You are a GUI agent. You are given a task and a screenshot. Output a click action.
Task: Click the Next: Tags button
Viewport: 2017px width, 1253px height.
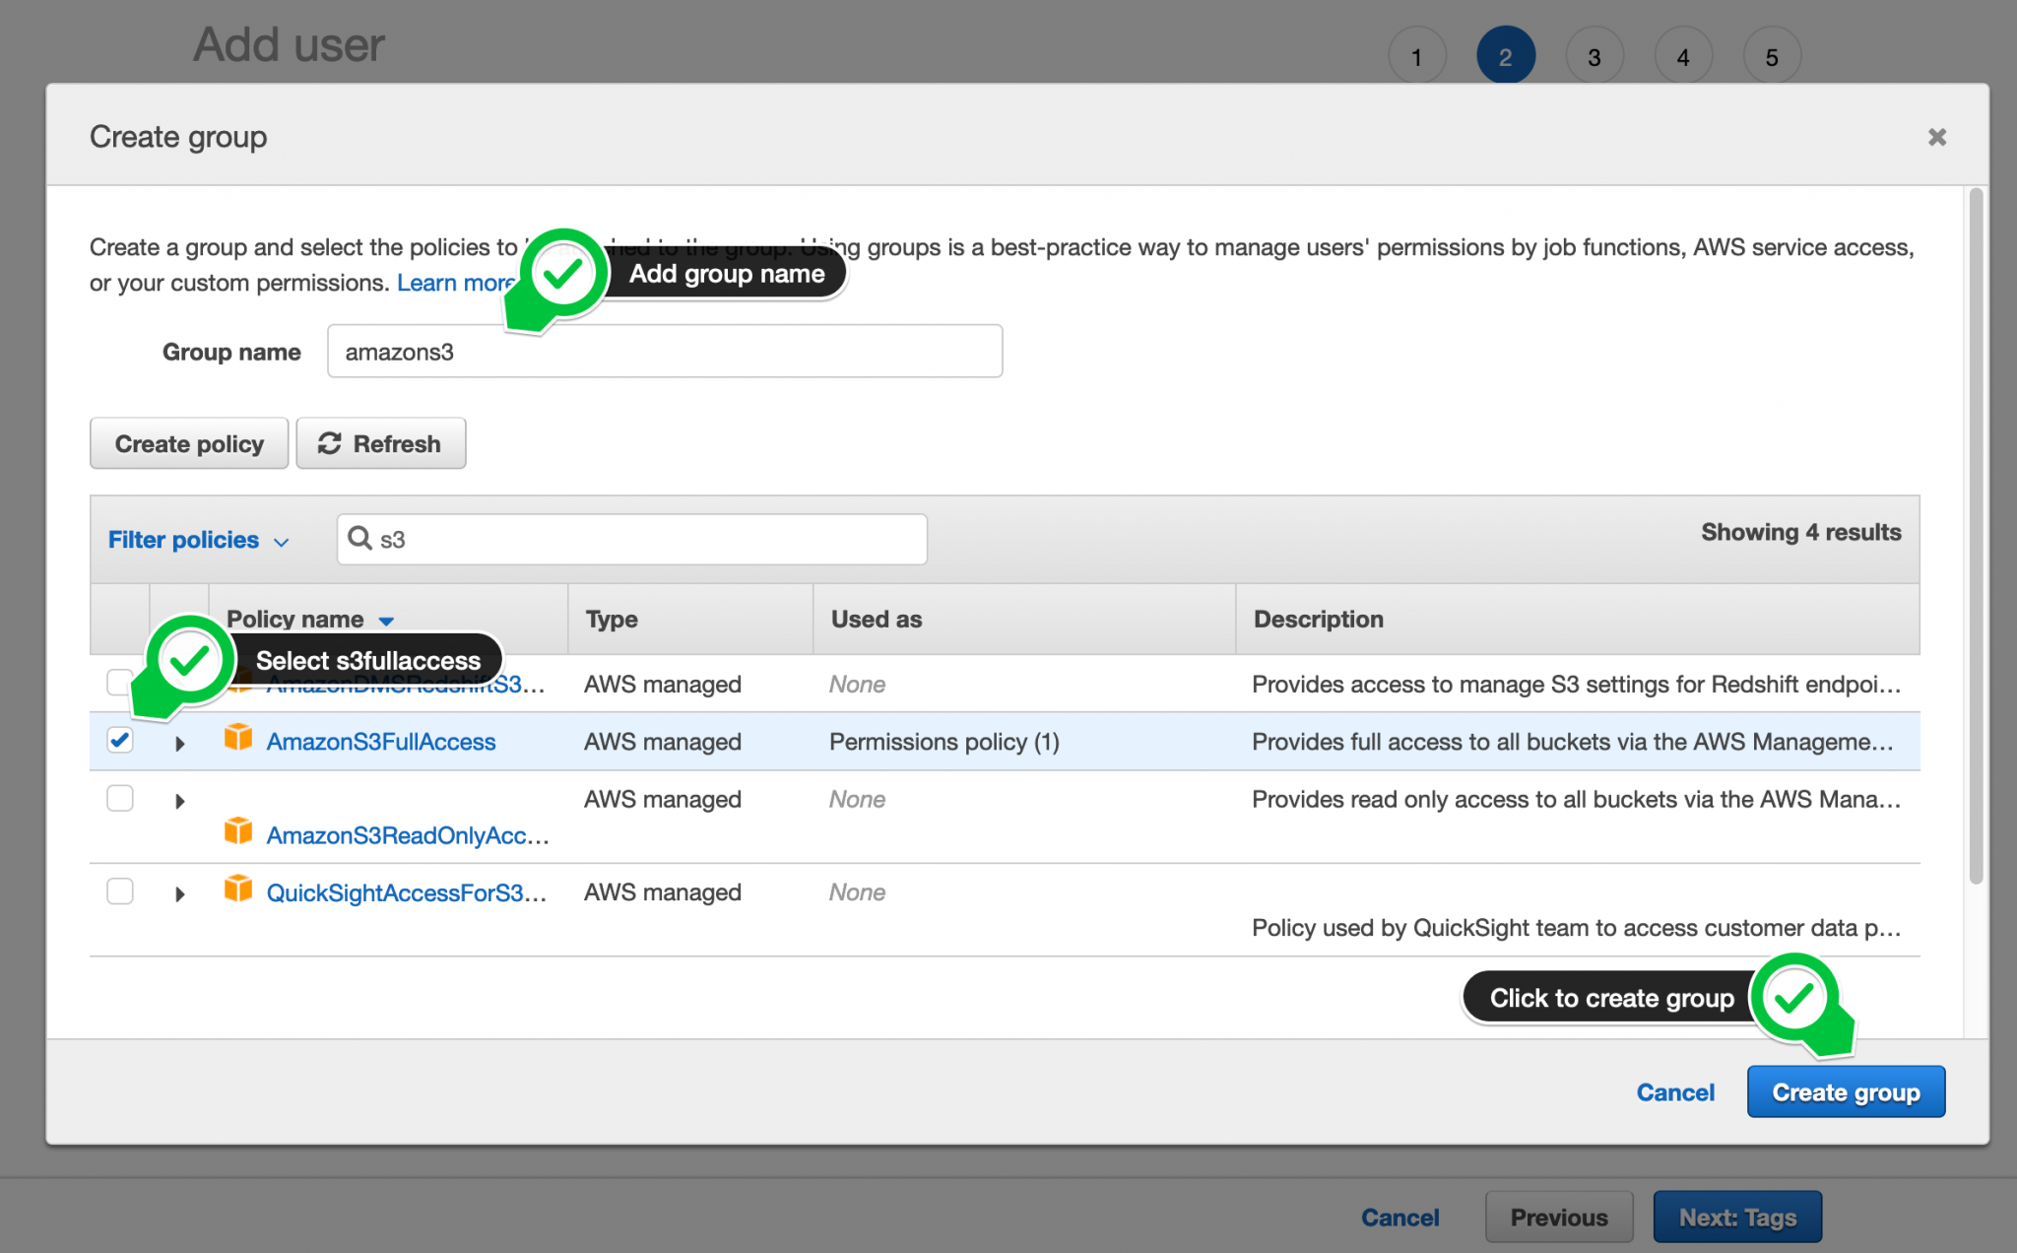click(x=1737, y=1217)
